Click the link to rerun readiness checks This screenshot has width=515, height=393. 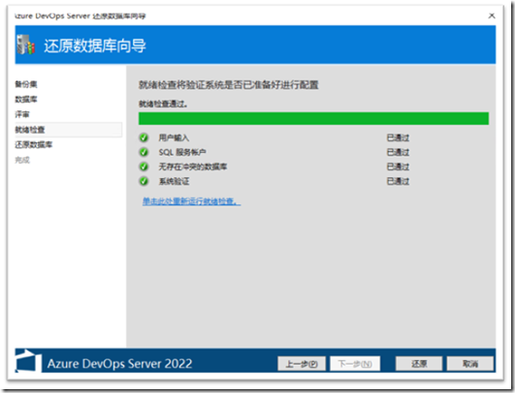click(191, 201)
